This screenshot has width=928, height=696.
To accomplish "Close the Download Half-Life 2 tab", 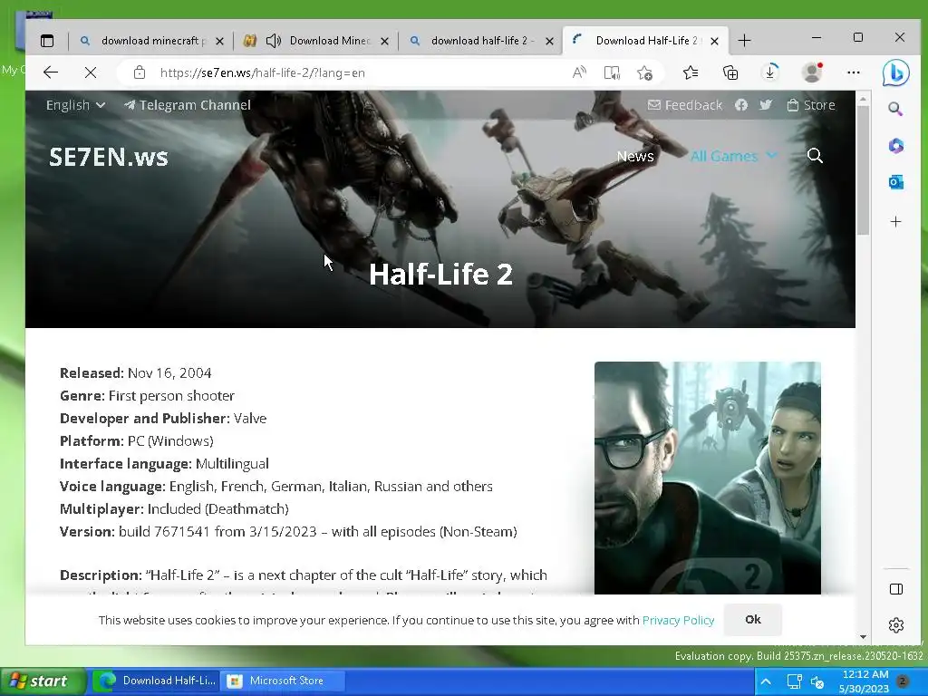I will click(x=714, y=42).
